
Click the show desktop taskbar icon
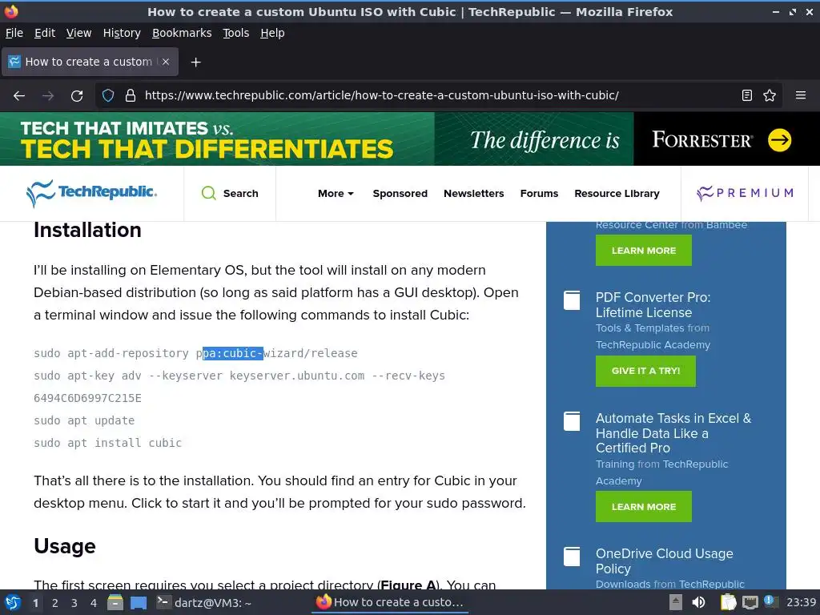[138, 602]
